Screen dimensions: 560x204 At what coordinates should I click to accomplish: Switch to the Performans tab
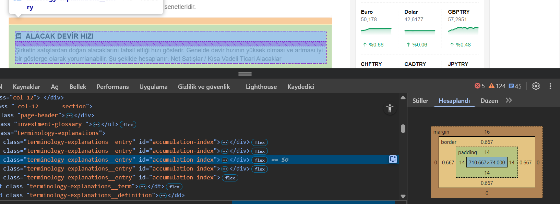[113, 86]
